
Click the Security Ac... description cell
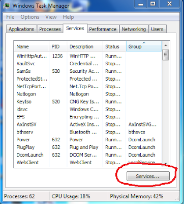(84, 71)
